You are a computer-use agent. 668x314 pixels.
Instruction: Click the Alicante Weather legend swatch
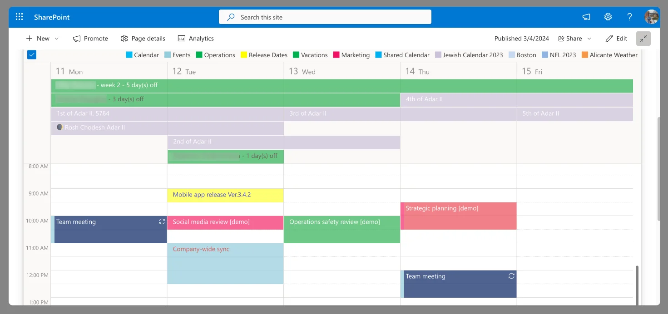pyautogui.click(x=585, y=55)
